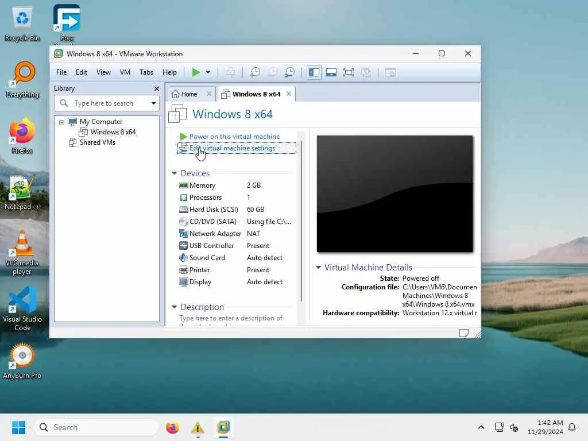Screen dimensions: 588x441
Task: Open the Tabs menu
Action: coord(146,72)
